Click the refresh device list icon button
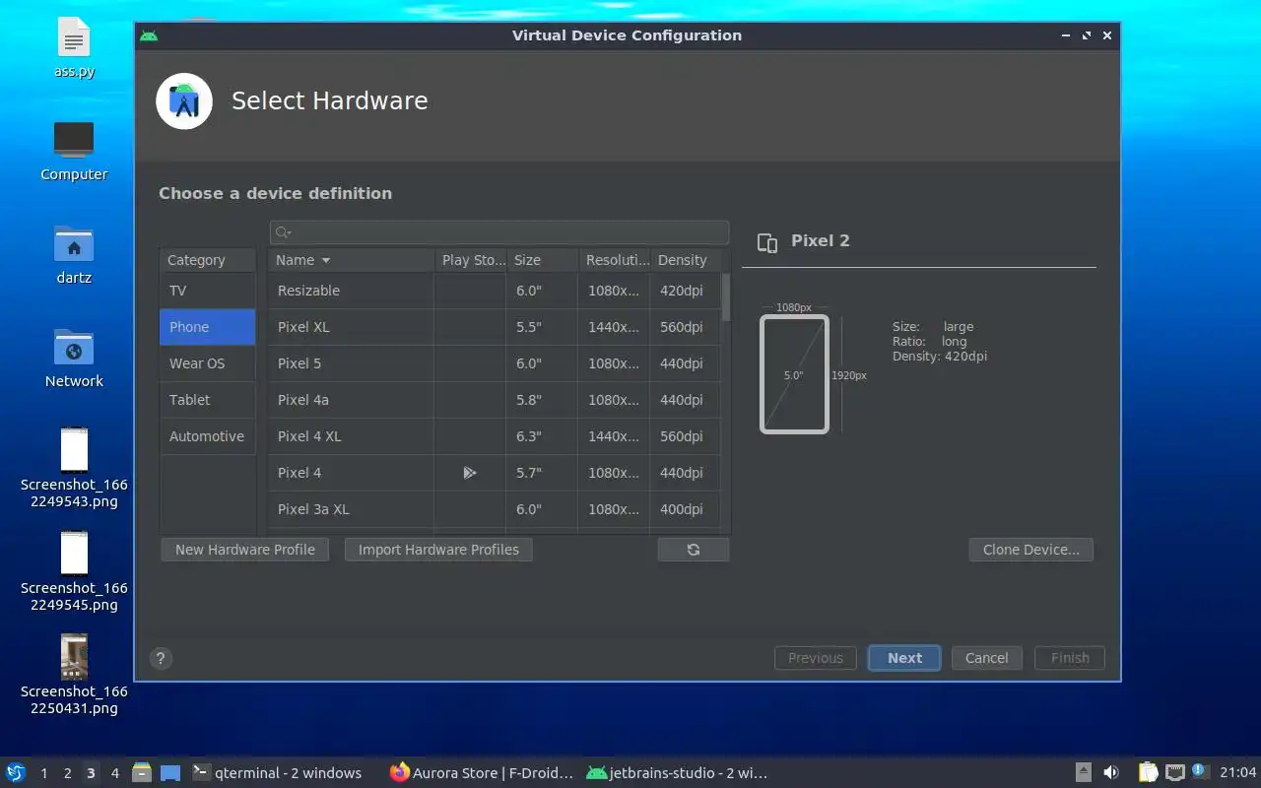 (694, 550)
